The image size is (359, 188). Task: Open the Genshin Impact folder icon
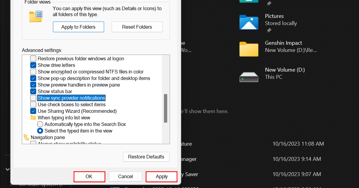click(x=249, y=49)
